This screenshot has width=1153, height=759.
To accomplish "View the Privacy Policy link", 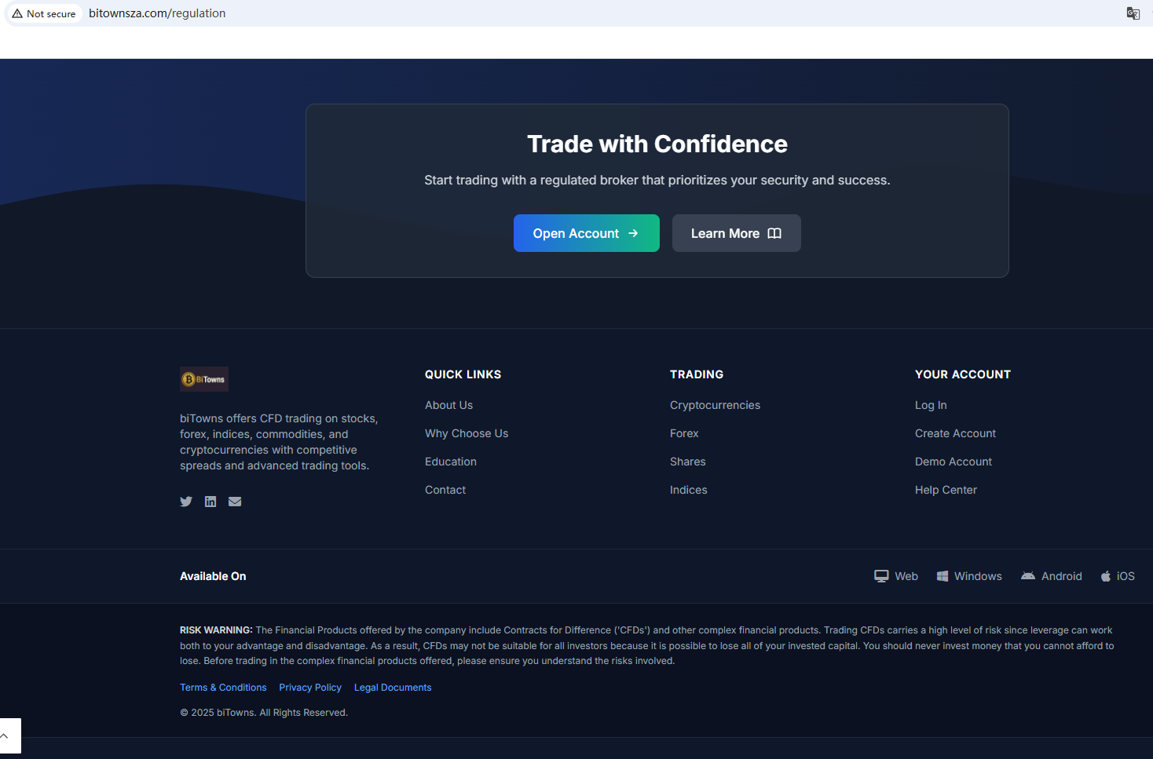I will [x=310, y=688].
